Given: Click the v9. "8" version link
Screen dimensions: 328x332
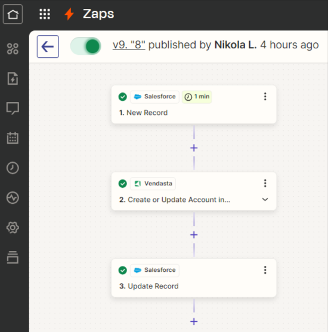Looking at the screenshot, I should coord(129,45).
